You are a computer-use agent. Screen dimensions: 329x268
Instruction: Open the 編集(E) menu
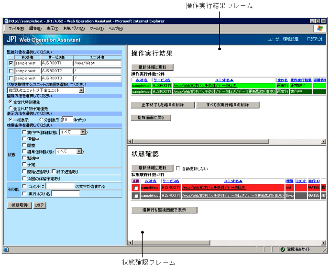35,29
